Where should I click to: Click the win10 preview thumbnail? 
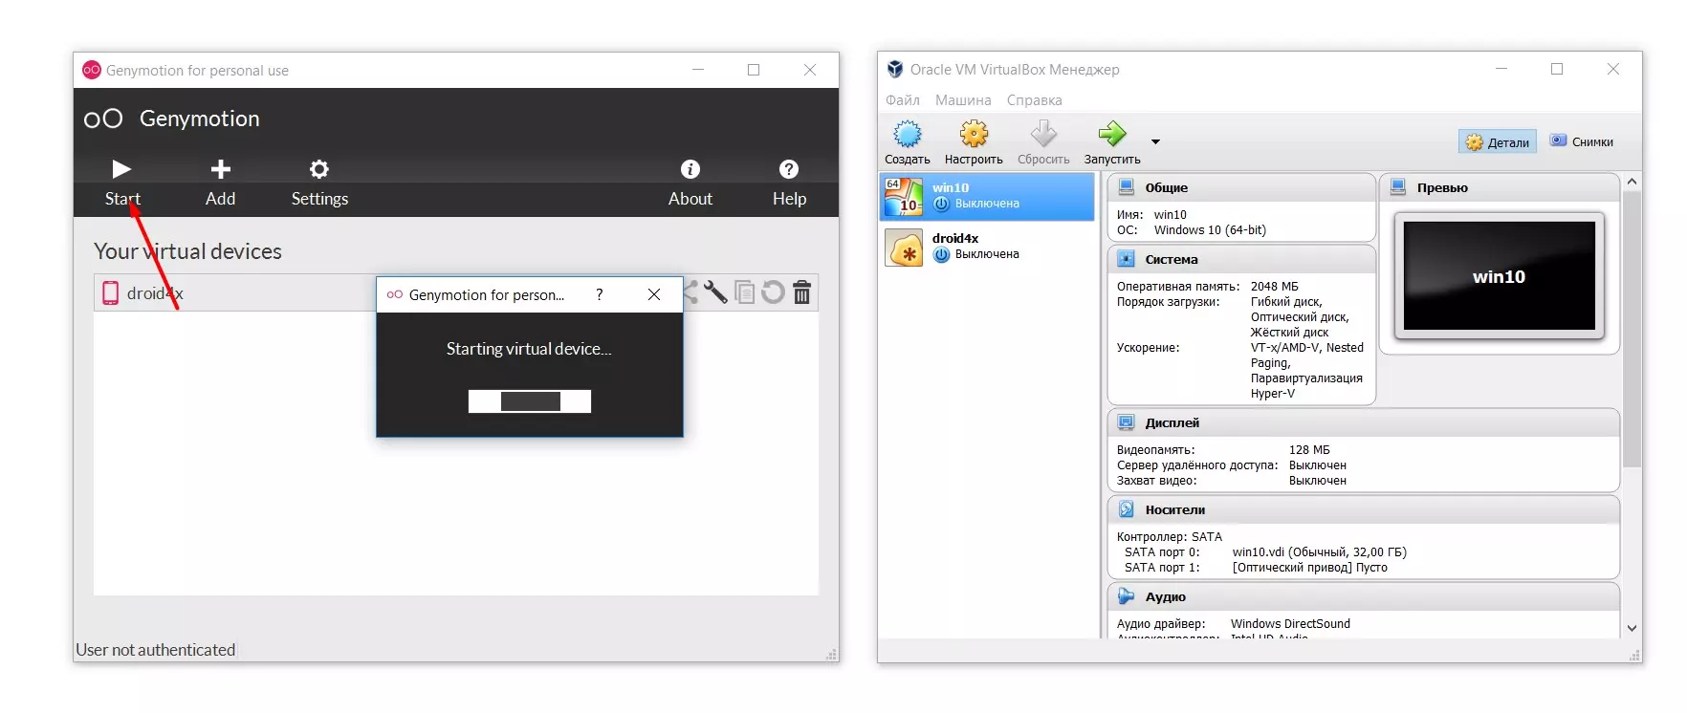click(1499, 276)
